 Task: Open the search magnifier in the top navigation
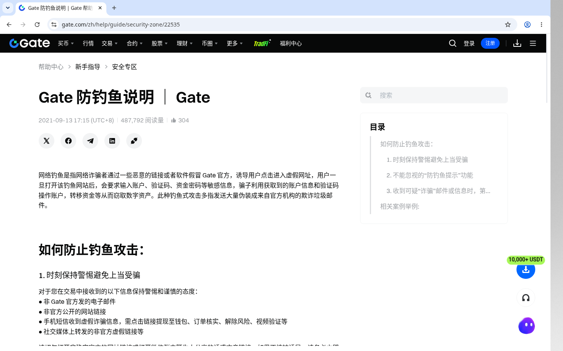[453, 43]
